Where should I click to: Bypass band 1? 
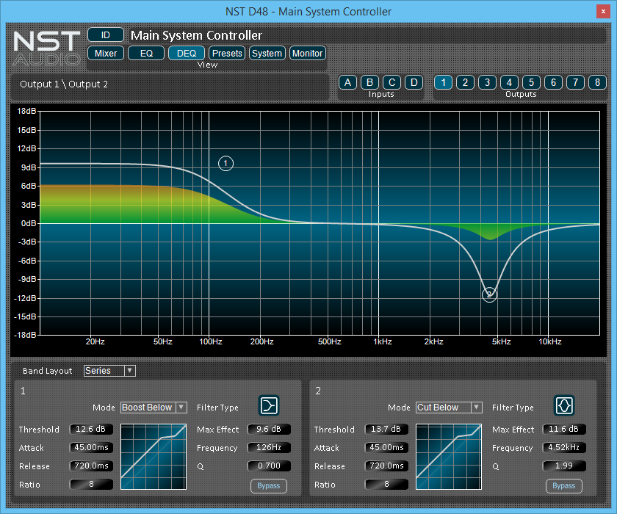(269, 485)
